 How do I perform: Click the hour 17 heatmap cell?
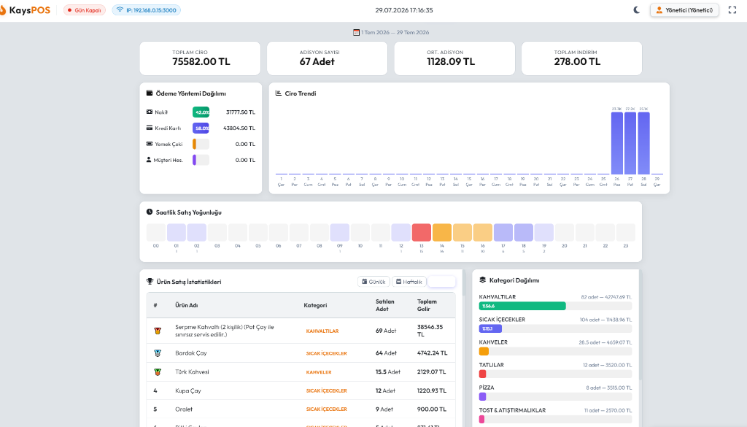pos(503,232)
